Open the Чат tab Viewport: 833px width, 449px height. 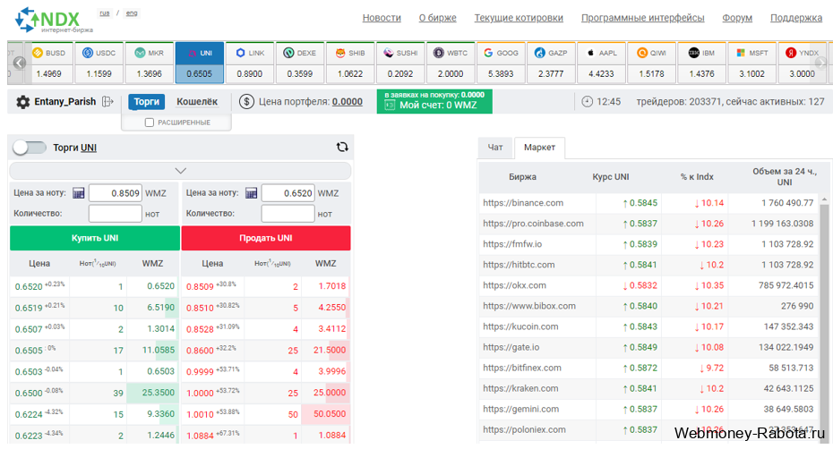tap(495, 148)
